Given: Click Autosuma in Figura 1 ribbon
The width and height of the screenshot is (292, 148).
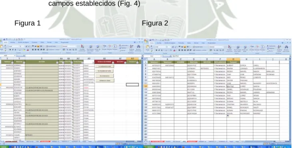Looking at the screenshot, I should (x=124, y=45).
